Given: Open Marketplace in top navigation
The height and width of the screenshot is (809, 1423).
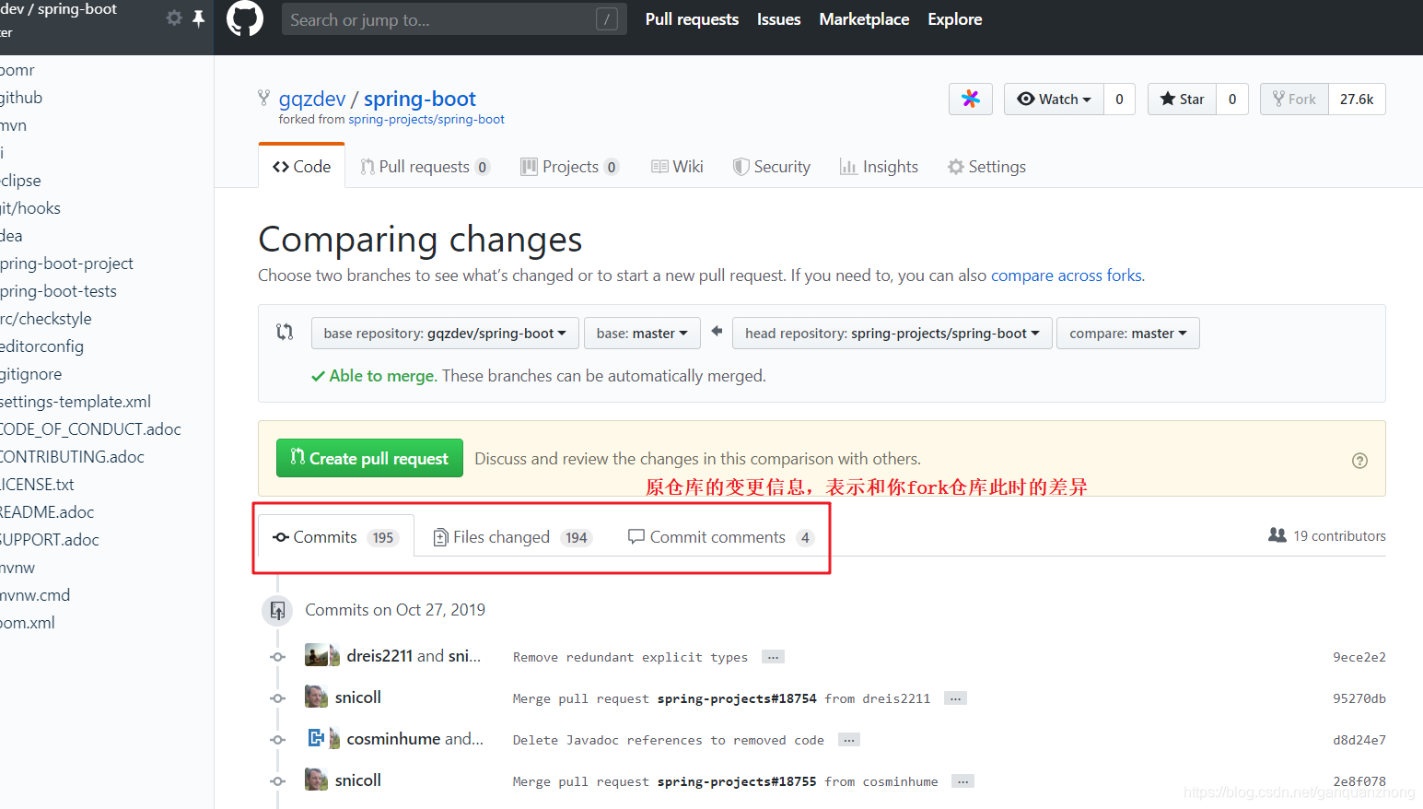Looking at the screenshot, I should tap(864, 19).
